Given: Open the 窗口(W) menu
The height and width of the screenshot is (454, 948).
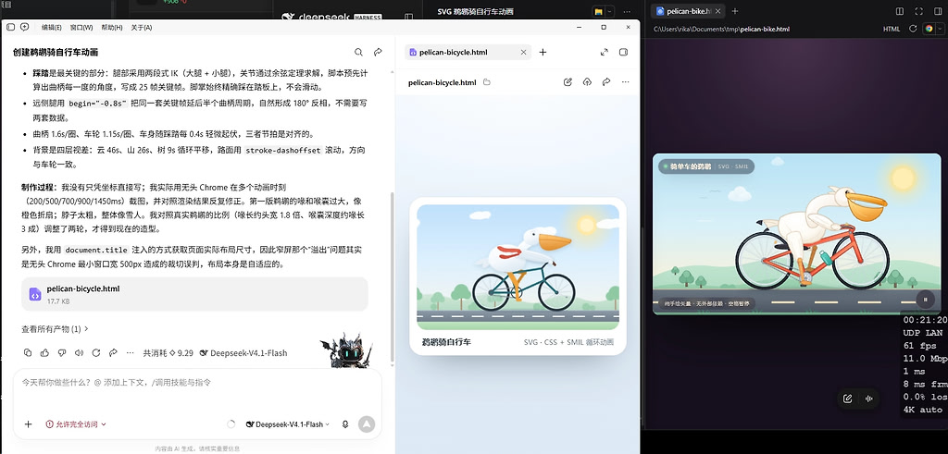Looking at the screenshot, I should click(x=81, y=28).
